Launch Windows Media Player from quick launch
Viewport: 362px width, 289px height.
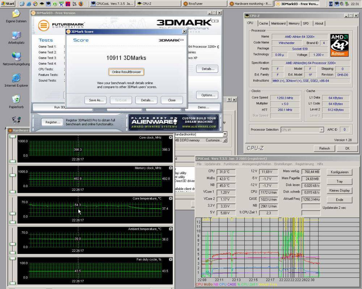coord(35,4)
